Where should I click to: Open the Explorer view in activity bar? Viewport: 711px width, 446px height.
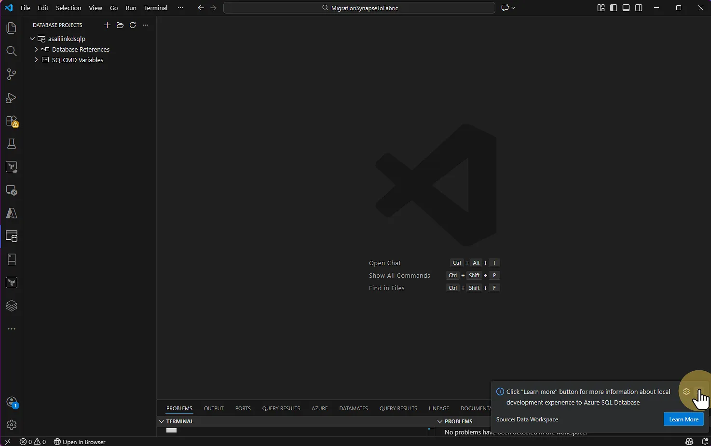click(x=12, y=28)
